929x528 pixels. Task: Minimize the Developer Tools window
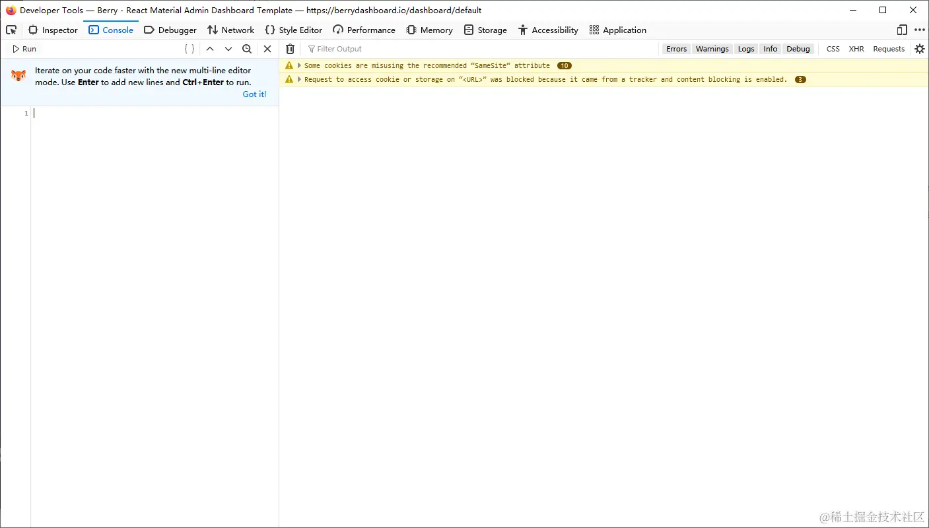(852, 10)
